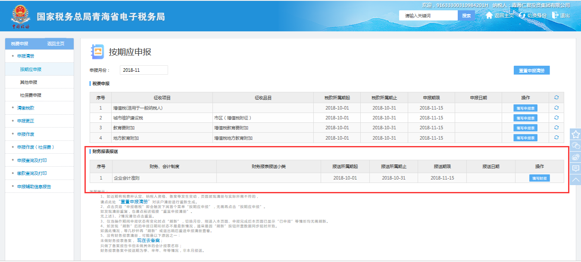Click the 重置申报清册 link in tips
The height and width of the screenshot is (262, 581).
134,201
